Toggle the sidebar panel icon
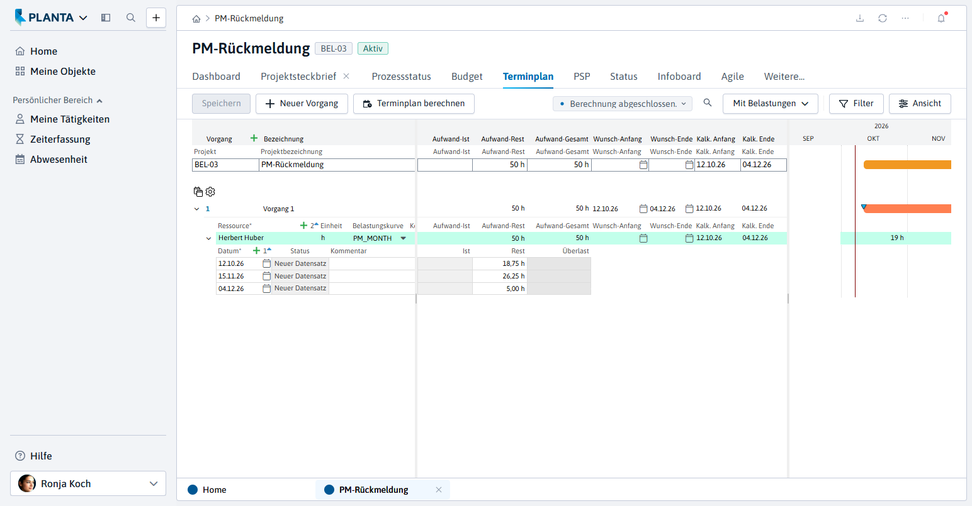The width and height of the screenshot is (972, 506). click(x=106, y=18)
